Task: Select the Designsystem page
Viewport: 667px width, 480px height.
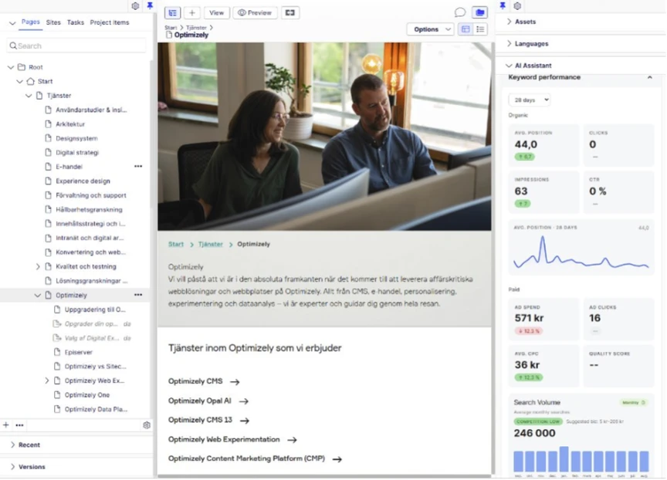Action: pos(76,139)
